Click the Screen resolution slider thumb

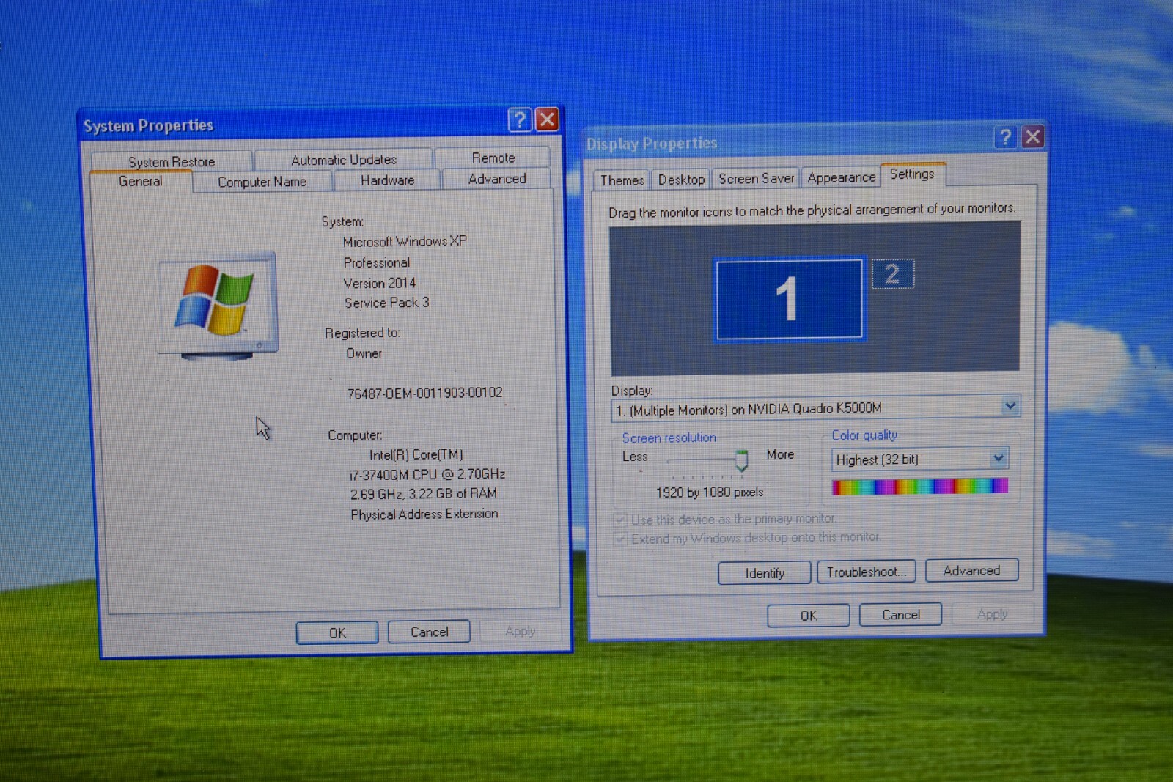[741, 460]
